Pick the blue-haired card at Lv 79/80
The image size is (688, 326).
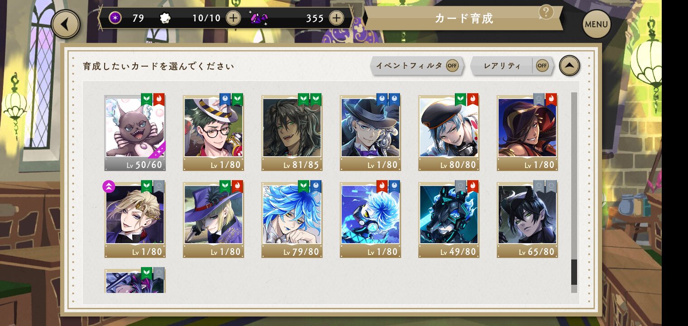click(292, 220)
